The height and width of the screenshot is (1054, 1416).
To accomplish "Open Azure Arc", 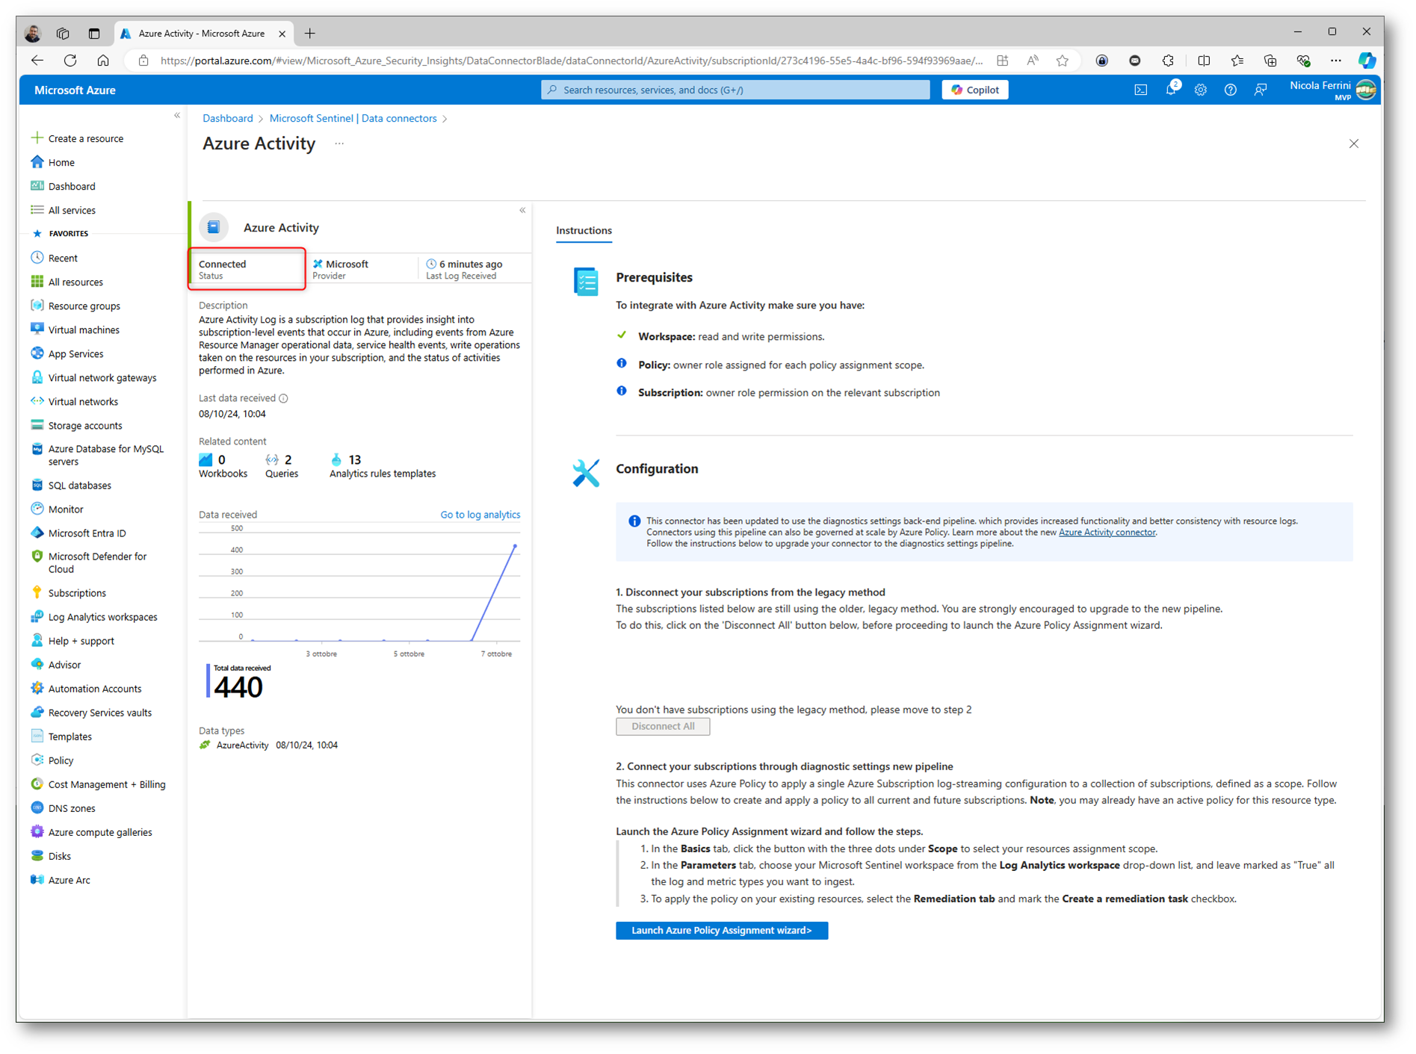I will [x=60, y=879].
